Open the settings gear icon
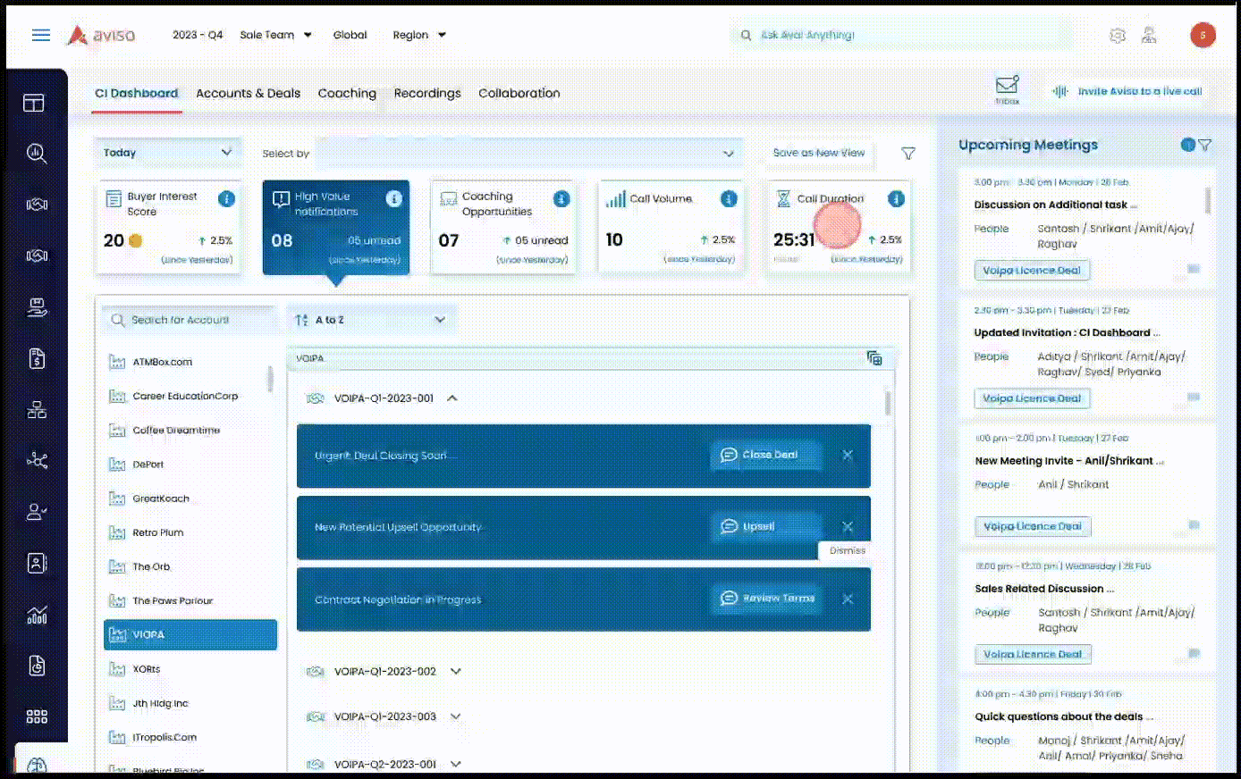The image size is (1241, 779). (1118, 36)
